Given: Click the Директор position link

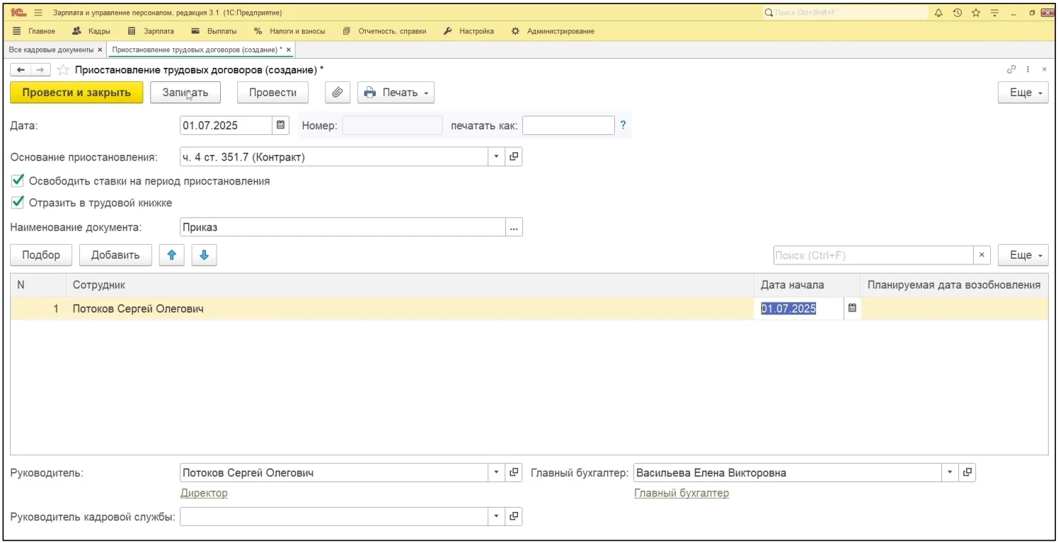Looking at the screenshot, I should (204, 493).
